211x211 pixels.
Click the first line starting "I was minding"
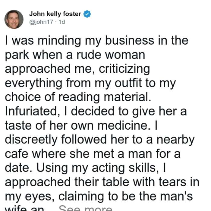coord(96,40)
